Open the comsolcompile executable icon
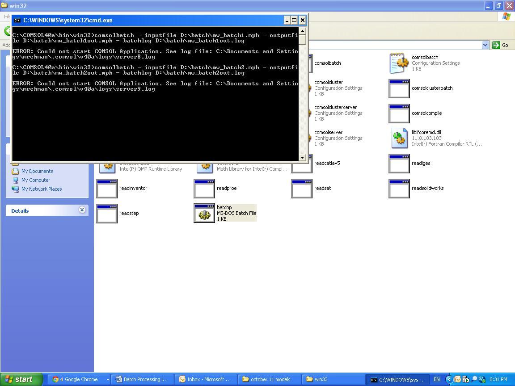This screenshot has height=386, width=515. 399,113
